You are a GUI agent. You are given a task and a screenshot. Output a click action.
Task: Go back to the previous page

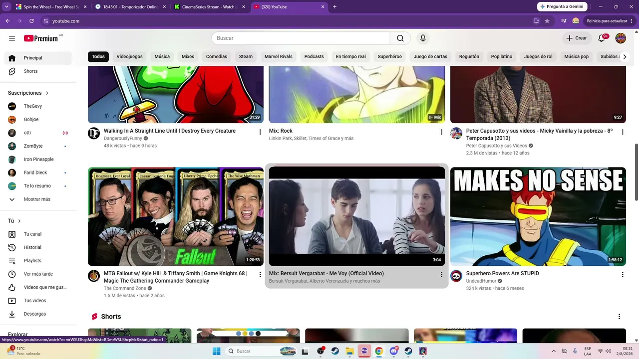click(7, 21)
